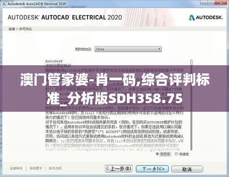Select the 我接受 (I accept) radio button

pos(176,154)
